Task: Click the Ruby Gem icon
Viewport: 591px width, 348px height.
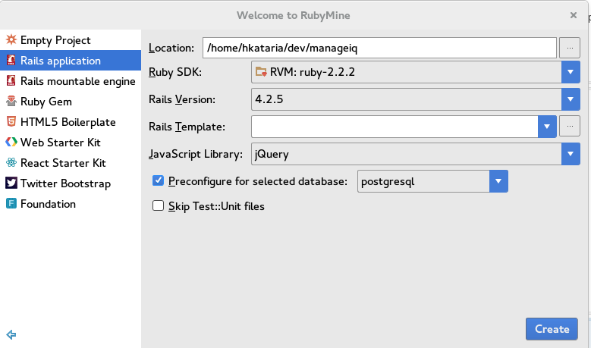Action: pos(11,101)
